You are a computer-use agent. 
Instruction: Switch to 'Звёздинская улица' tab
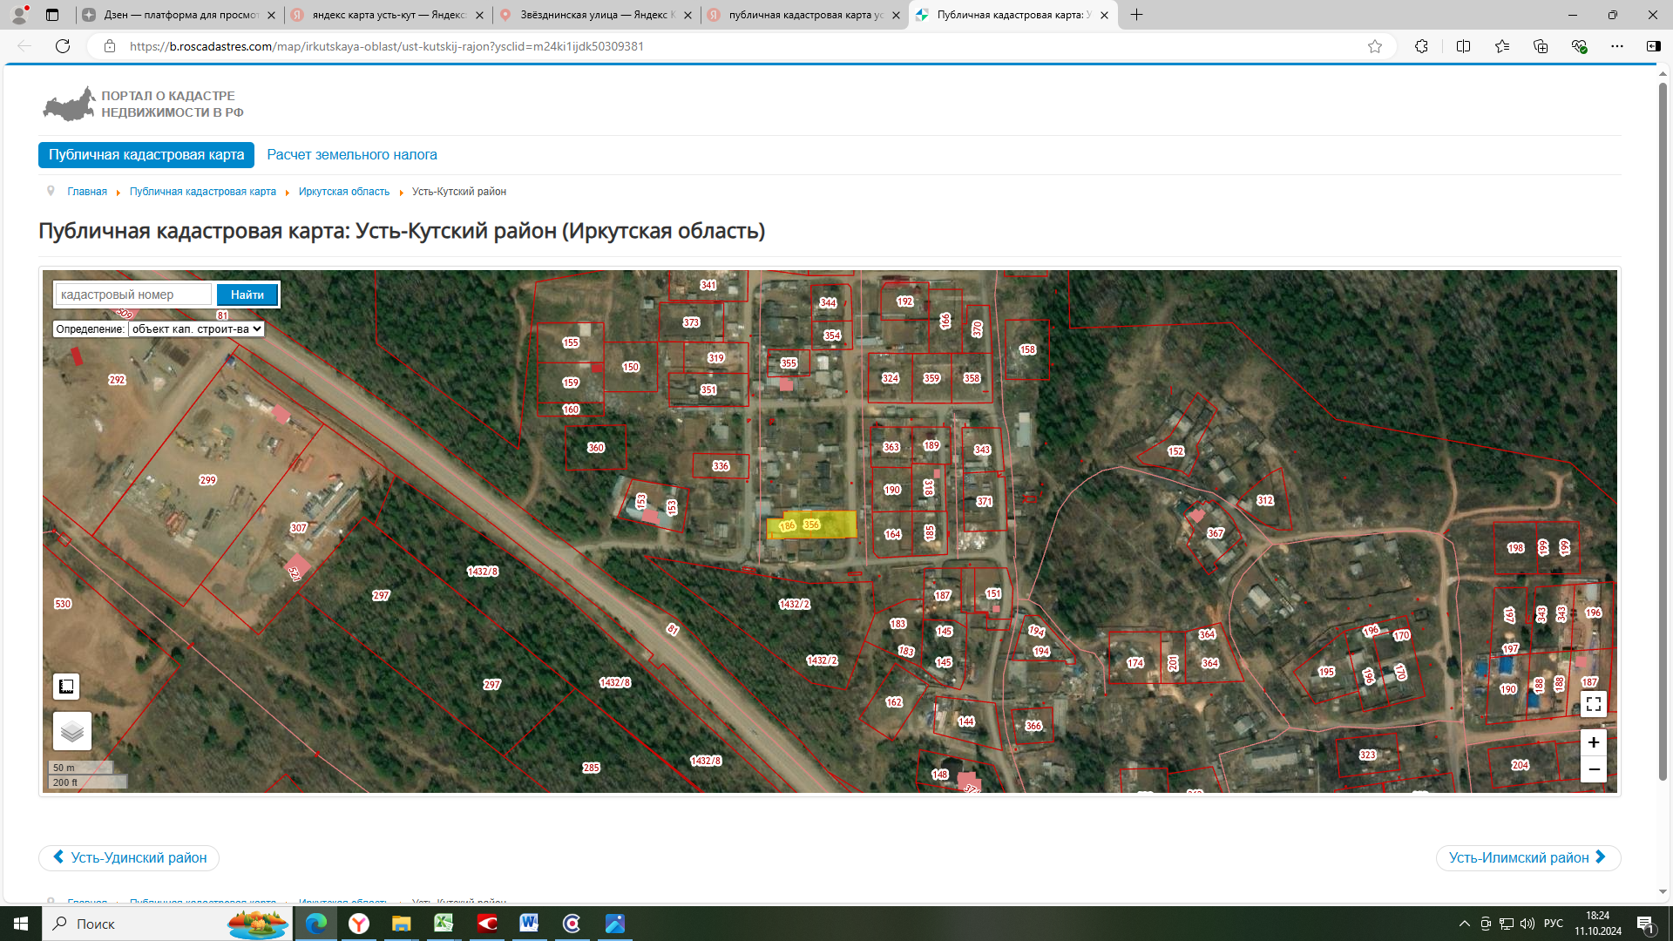[594, 15]
